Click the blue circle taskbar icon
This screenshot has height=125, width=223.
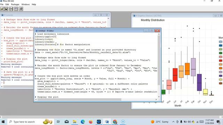[123, 122]
